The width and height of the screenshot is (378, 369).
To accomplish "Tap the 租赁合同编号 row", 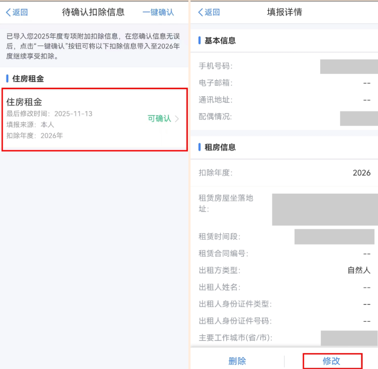I will (285, 253).
